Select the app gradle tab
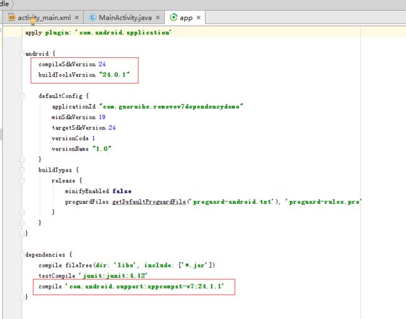Image resolution: width=406 pixels, height=319 pixels. click(x=186, y=18)
